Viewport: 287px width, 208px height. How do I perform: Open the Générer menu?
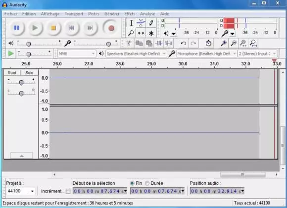(x=112, y=14)
